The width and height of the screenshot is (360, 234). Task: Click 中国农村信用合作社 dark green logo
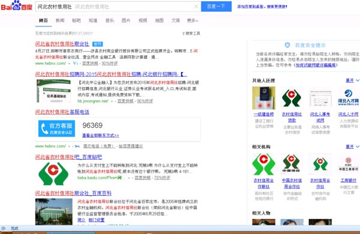coord(292,164)
